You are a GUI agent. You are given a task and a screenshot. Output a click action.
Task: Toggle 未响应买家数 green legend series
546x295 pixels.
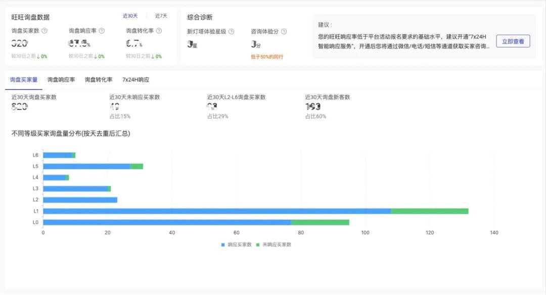[274, 244]
